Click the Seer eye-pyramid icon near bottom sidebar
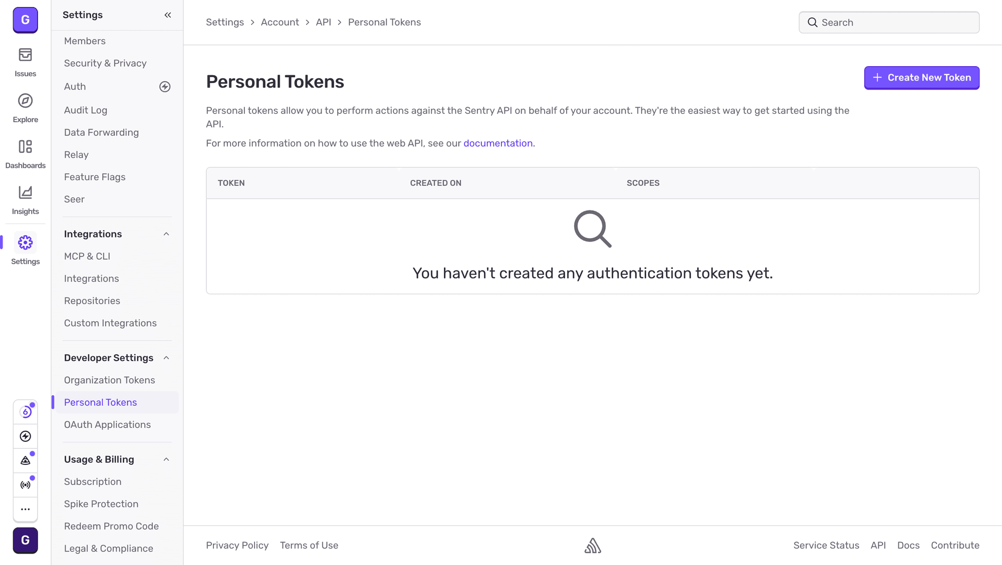This screenshot has height=565, width=1002. pyautogui.click(x=25, y=460)
